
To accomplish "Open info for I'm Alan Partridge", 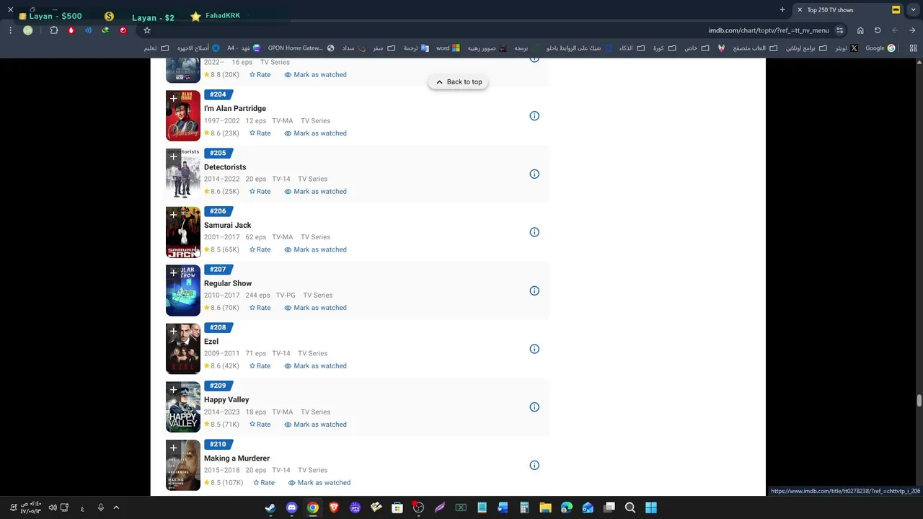I will (534, 116).
